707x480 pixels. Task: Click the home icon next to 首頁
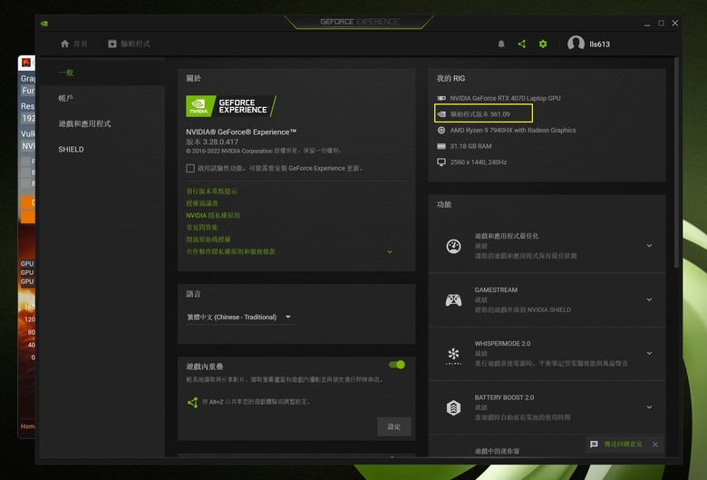pyautogui.click(x=64, y=44)
